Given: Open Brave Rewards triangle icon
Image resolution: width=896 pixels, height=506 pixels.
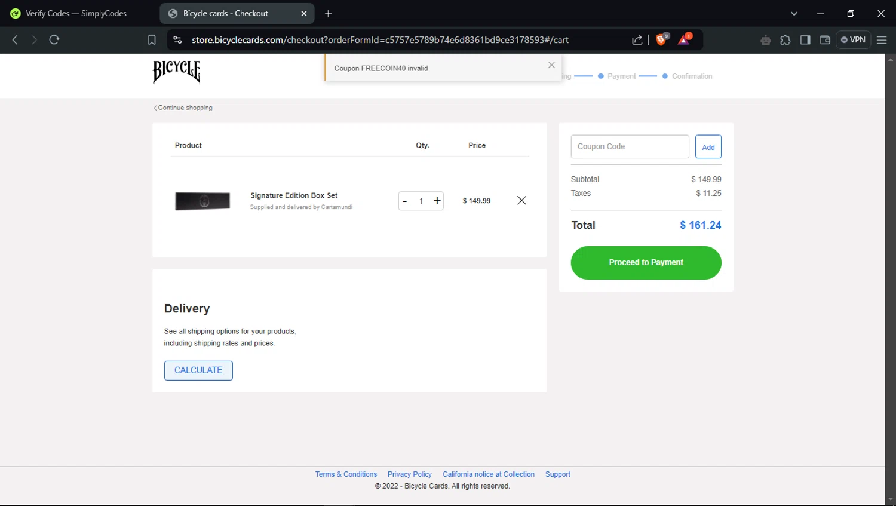Looking at the screenshot, I should click(685, 39).
